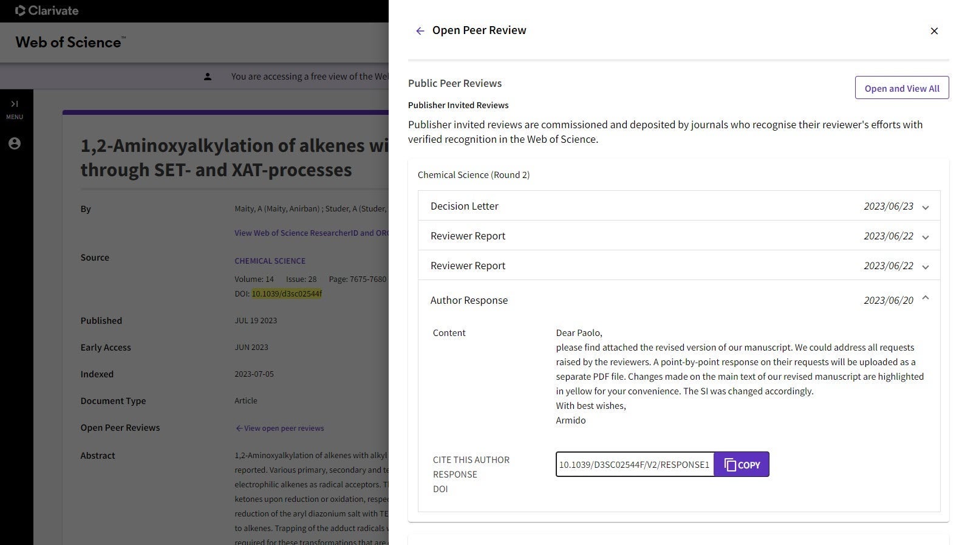This screenshot has width=962, height=545.
Task: Click the View open peer reviews link
Action: click(x=279, y=428)
